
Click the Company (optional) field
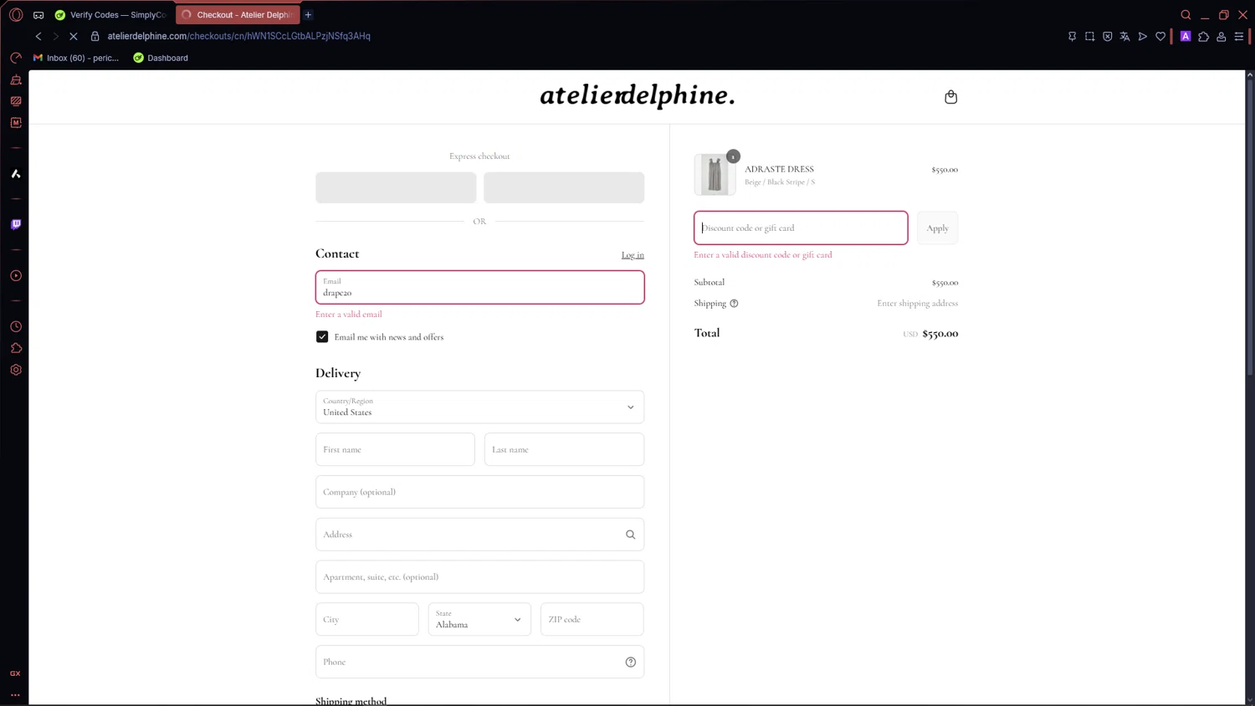click(479, 492)
